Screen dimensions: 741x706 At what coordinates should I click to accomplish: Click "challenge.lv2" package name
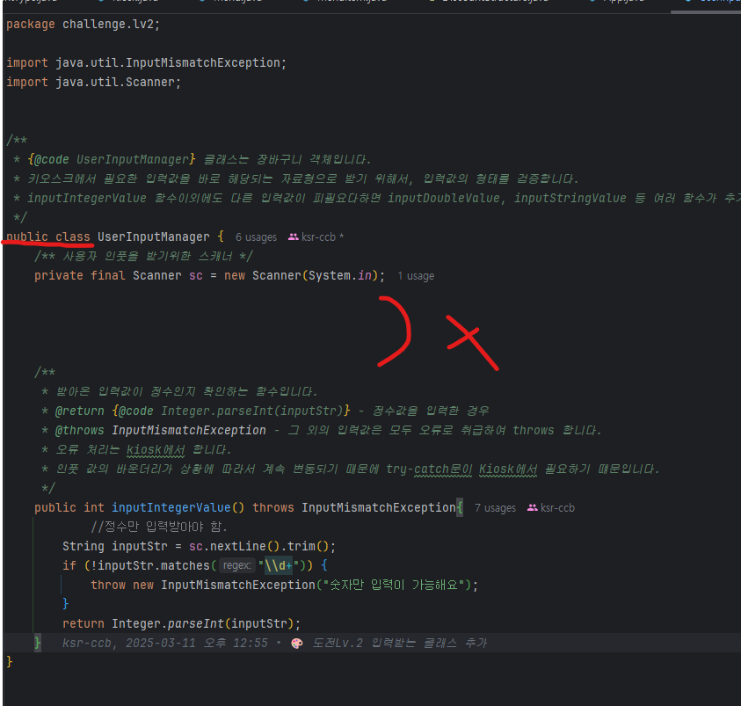(x=108, y=24)
